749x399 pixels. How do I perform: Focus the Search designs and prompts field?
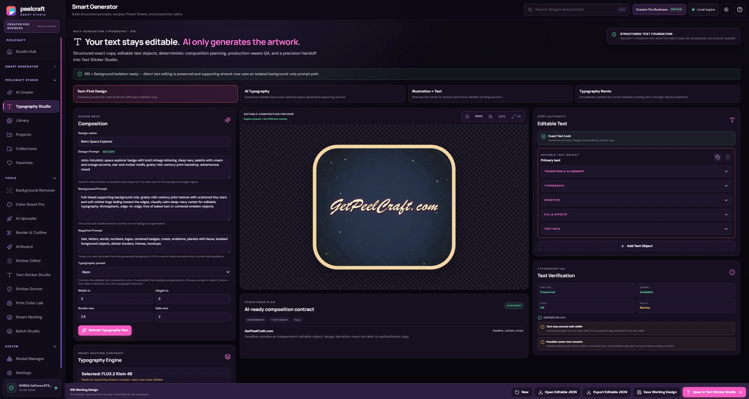click(x=576, y=10)
